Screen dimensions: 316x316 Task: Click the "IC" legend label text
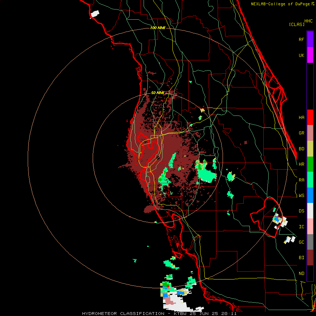pos(301,227)
